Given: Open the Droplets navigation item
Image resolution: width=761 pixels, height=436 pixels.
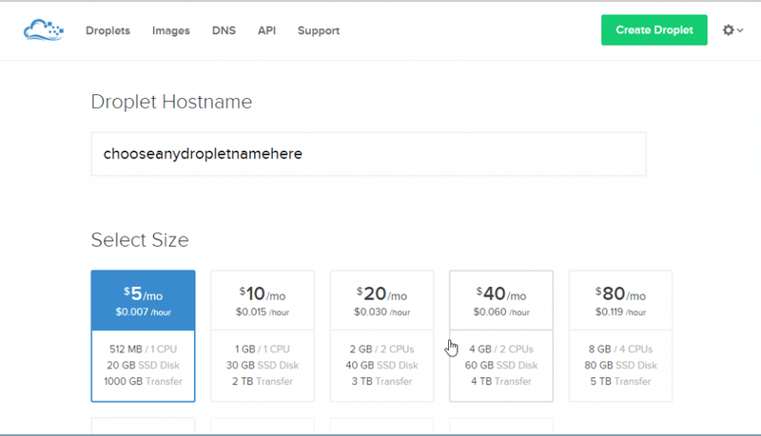Looking at the screenshot, I should (x=107, y=30).
